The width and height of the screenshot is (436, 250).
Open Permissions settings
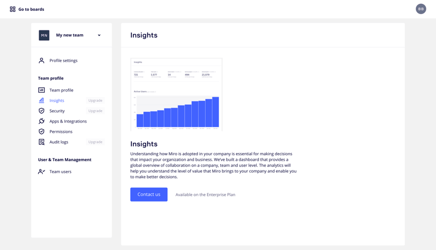[61, 132]
